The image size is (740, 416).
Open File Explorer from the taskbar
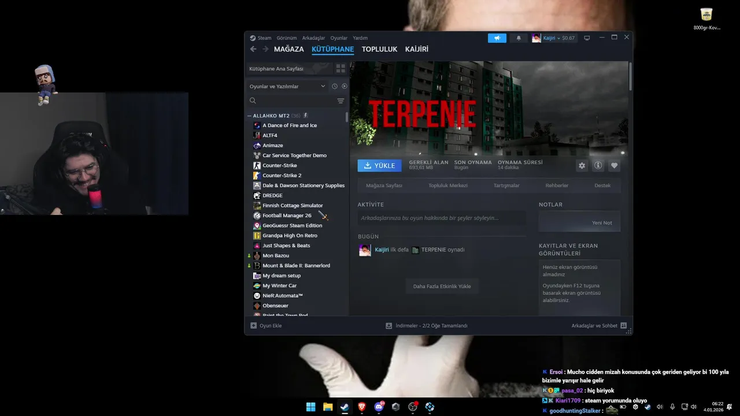328,407
